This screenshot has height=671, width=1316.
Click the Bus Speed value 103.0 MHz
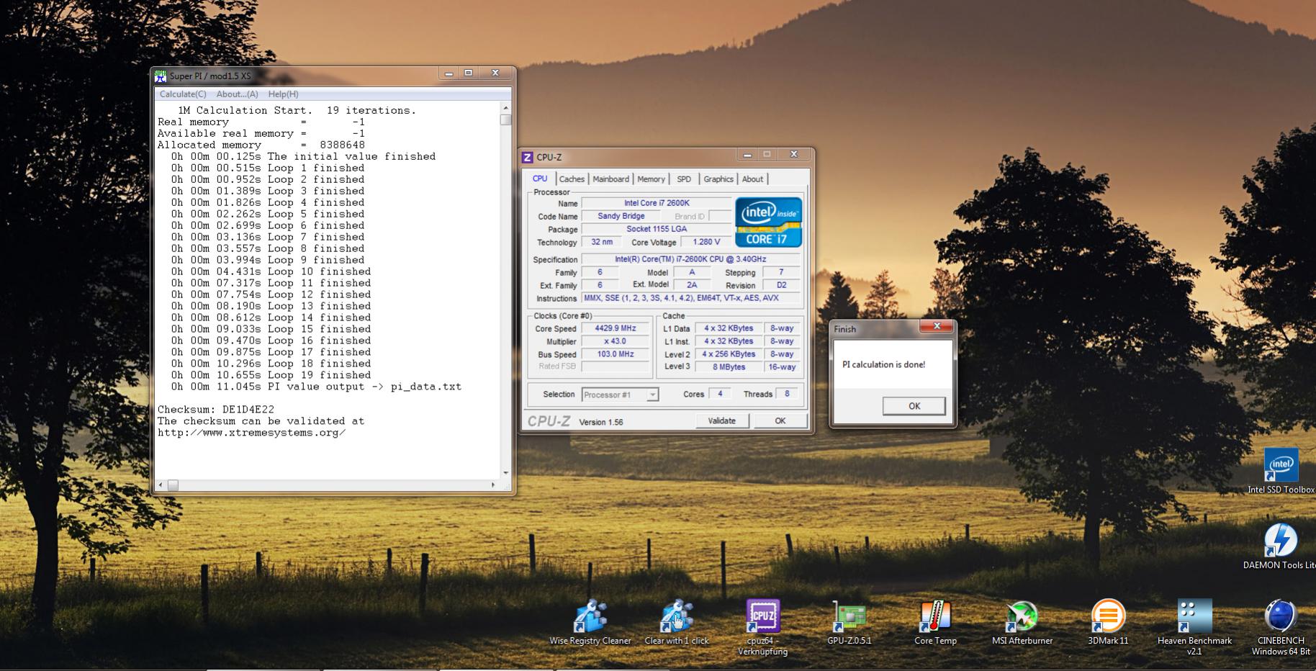(615, 354)
